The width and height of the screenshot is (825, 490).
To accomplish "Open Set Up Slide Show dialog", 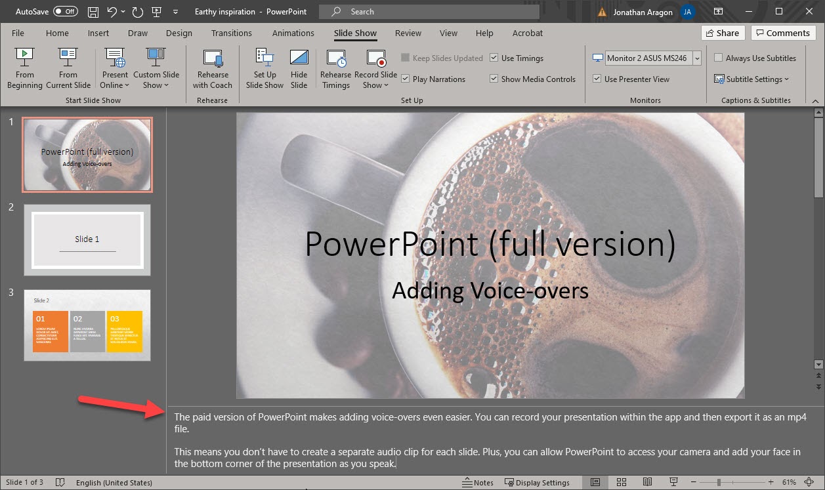I will tap(265, 69).
